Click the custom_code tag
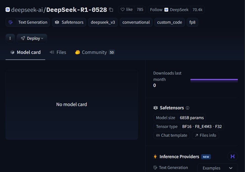Image resolution: width=245 pixels, height=172 pixels. (x=169, y=22)
